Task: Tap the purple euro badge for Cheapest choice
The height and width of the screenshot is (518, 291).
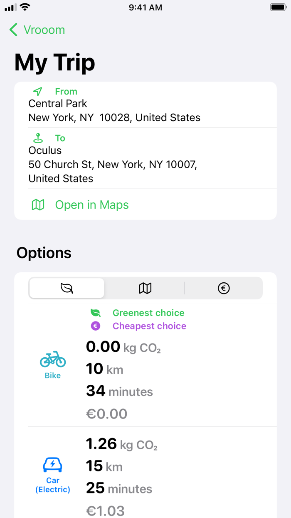Action: click(x=95, y=326)
